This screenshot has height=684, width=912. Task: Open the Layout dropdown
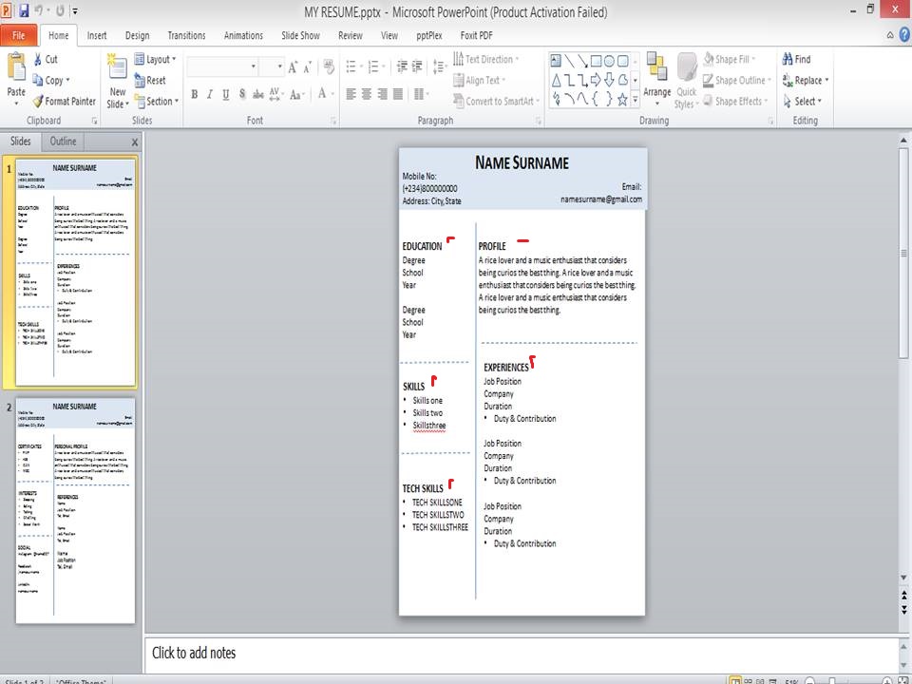tap(156, 59)
